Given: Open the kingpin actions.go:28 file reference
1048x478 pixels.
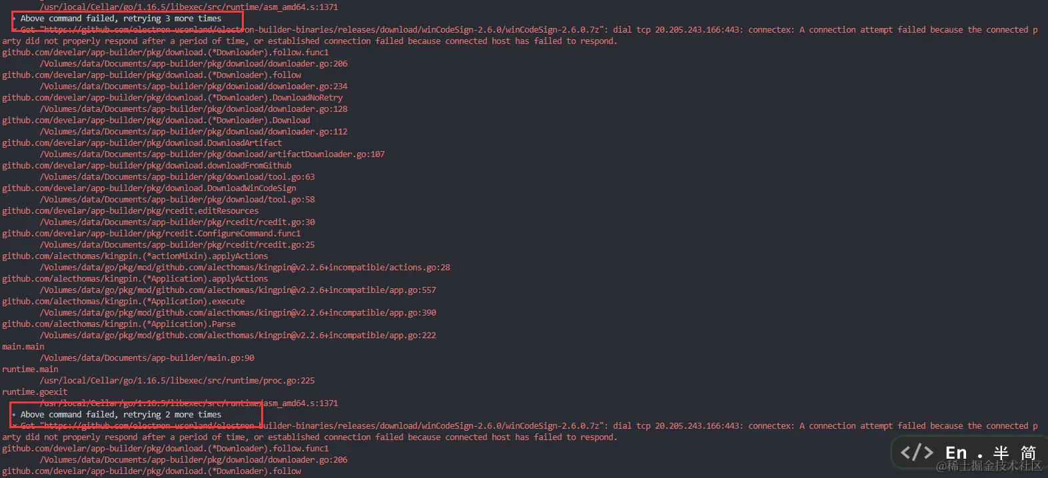Looking at the screenshot, I should click(x=245, y=268).
